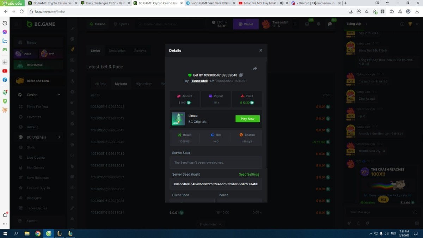The width and height of the screenshot is (423, 238).
Task: Open a new browser tab
Action: click(345, 3)
